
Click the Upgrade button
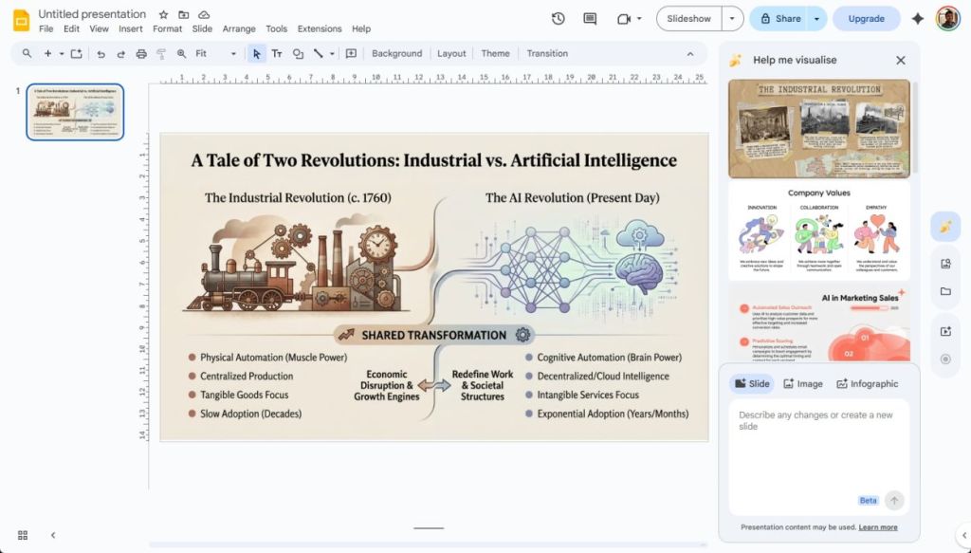click(x=866, y=18)
